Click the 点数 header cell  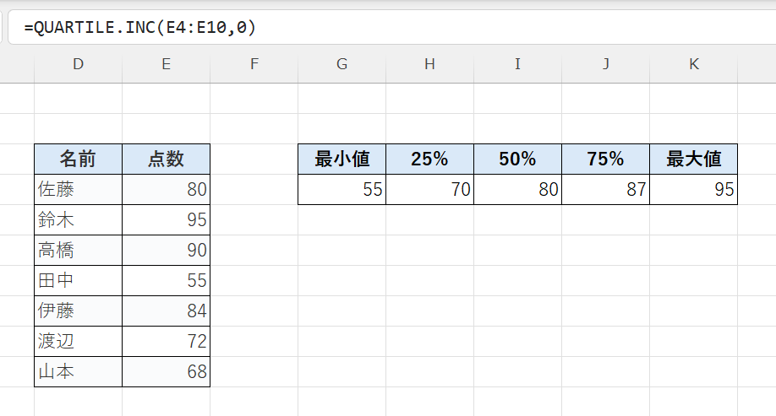click(166, 159)
